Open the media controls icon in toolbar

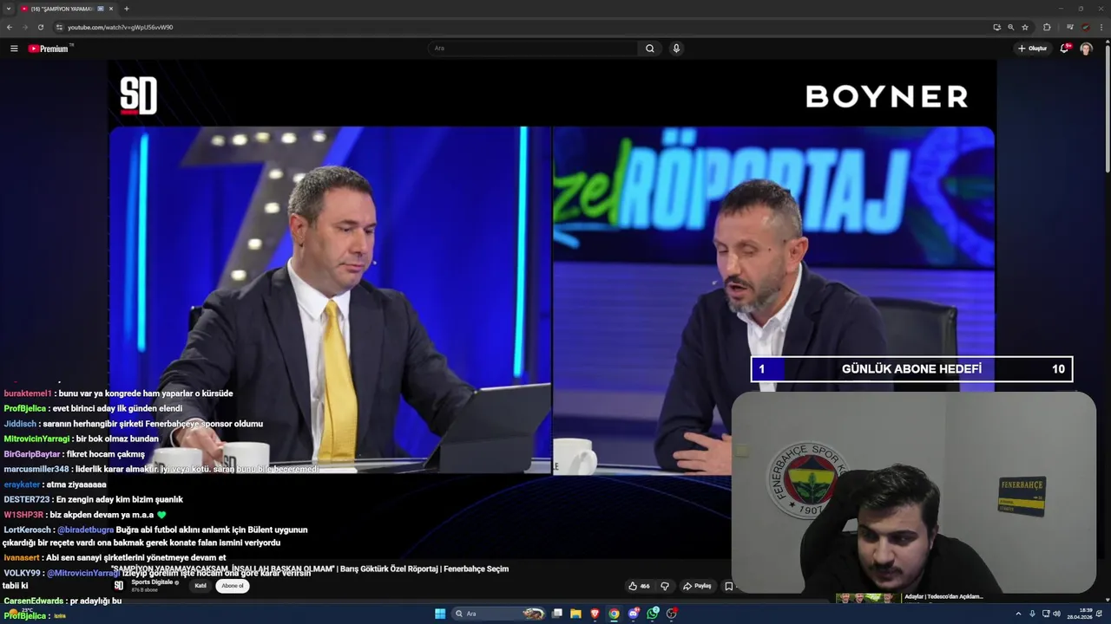tap(1069, 27)
